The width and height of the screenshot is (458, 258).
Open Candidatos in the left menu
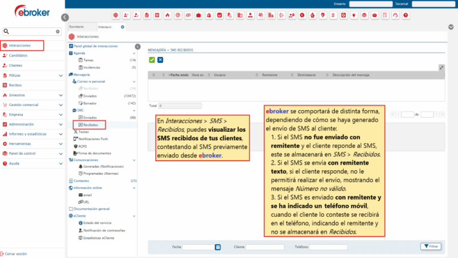(18, 56)
